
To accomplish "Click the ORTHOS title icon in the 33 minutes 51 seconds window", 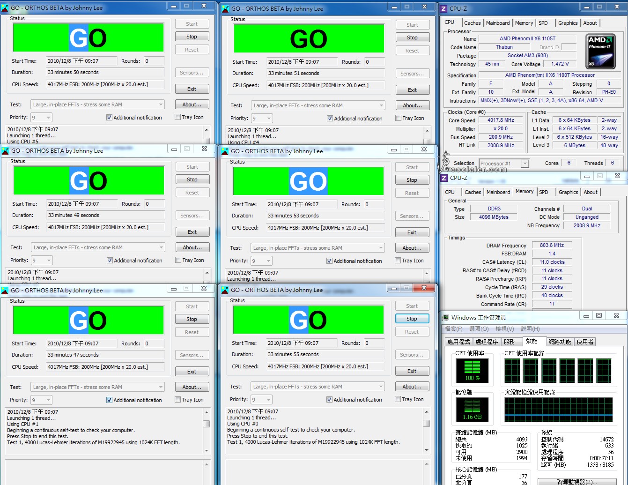I will [x=225, y=8].
